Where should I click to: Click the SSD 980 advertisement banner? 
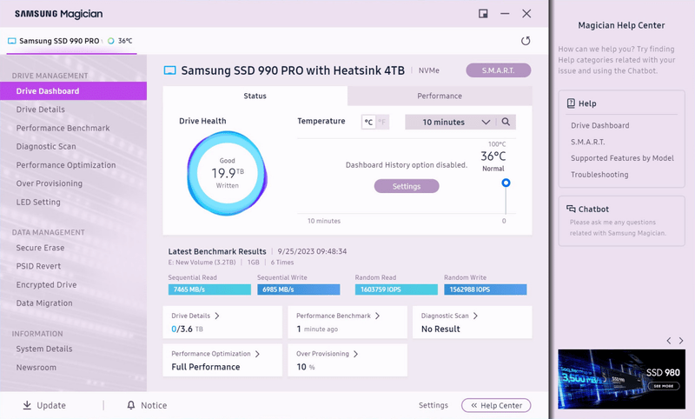[620, 378]
